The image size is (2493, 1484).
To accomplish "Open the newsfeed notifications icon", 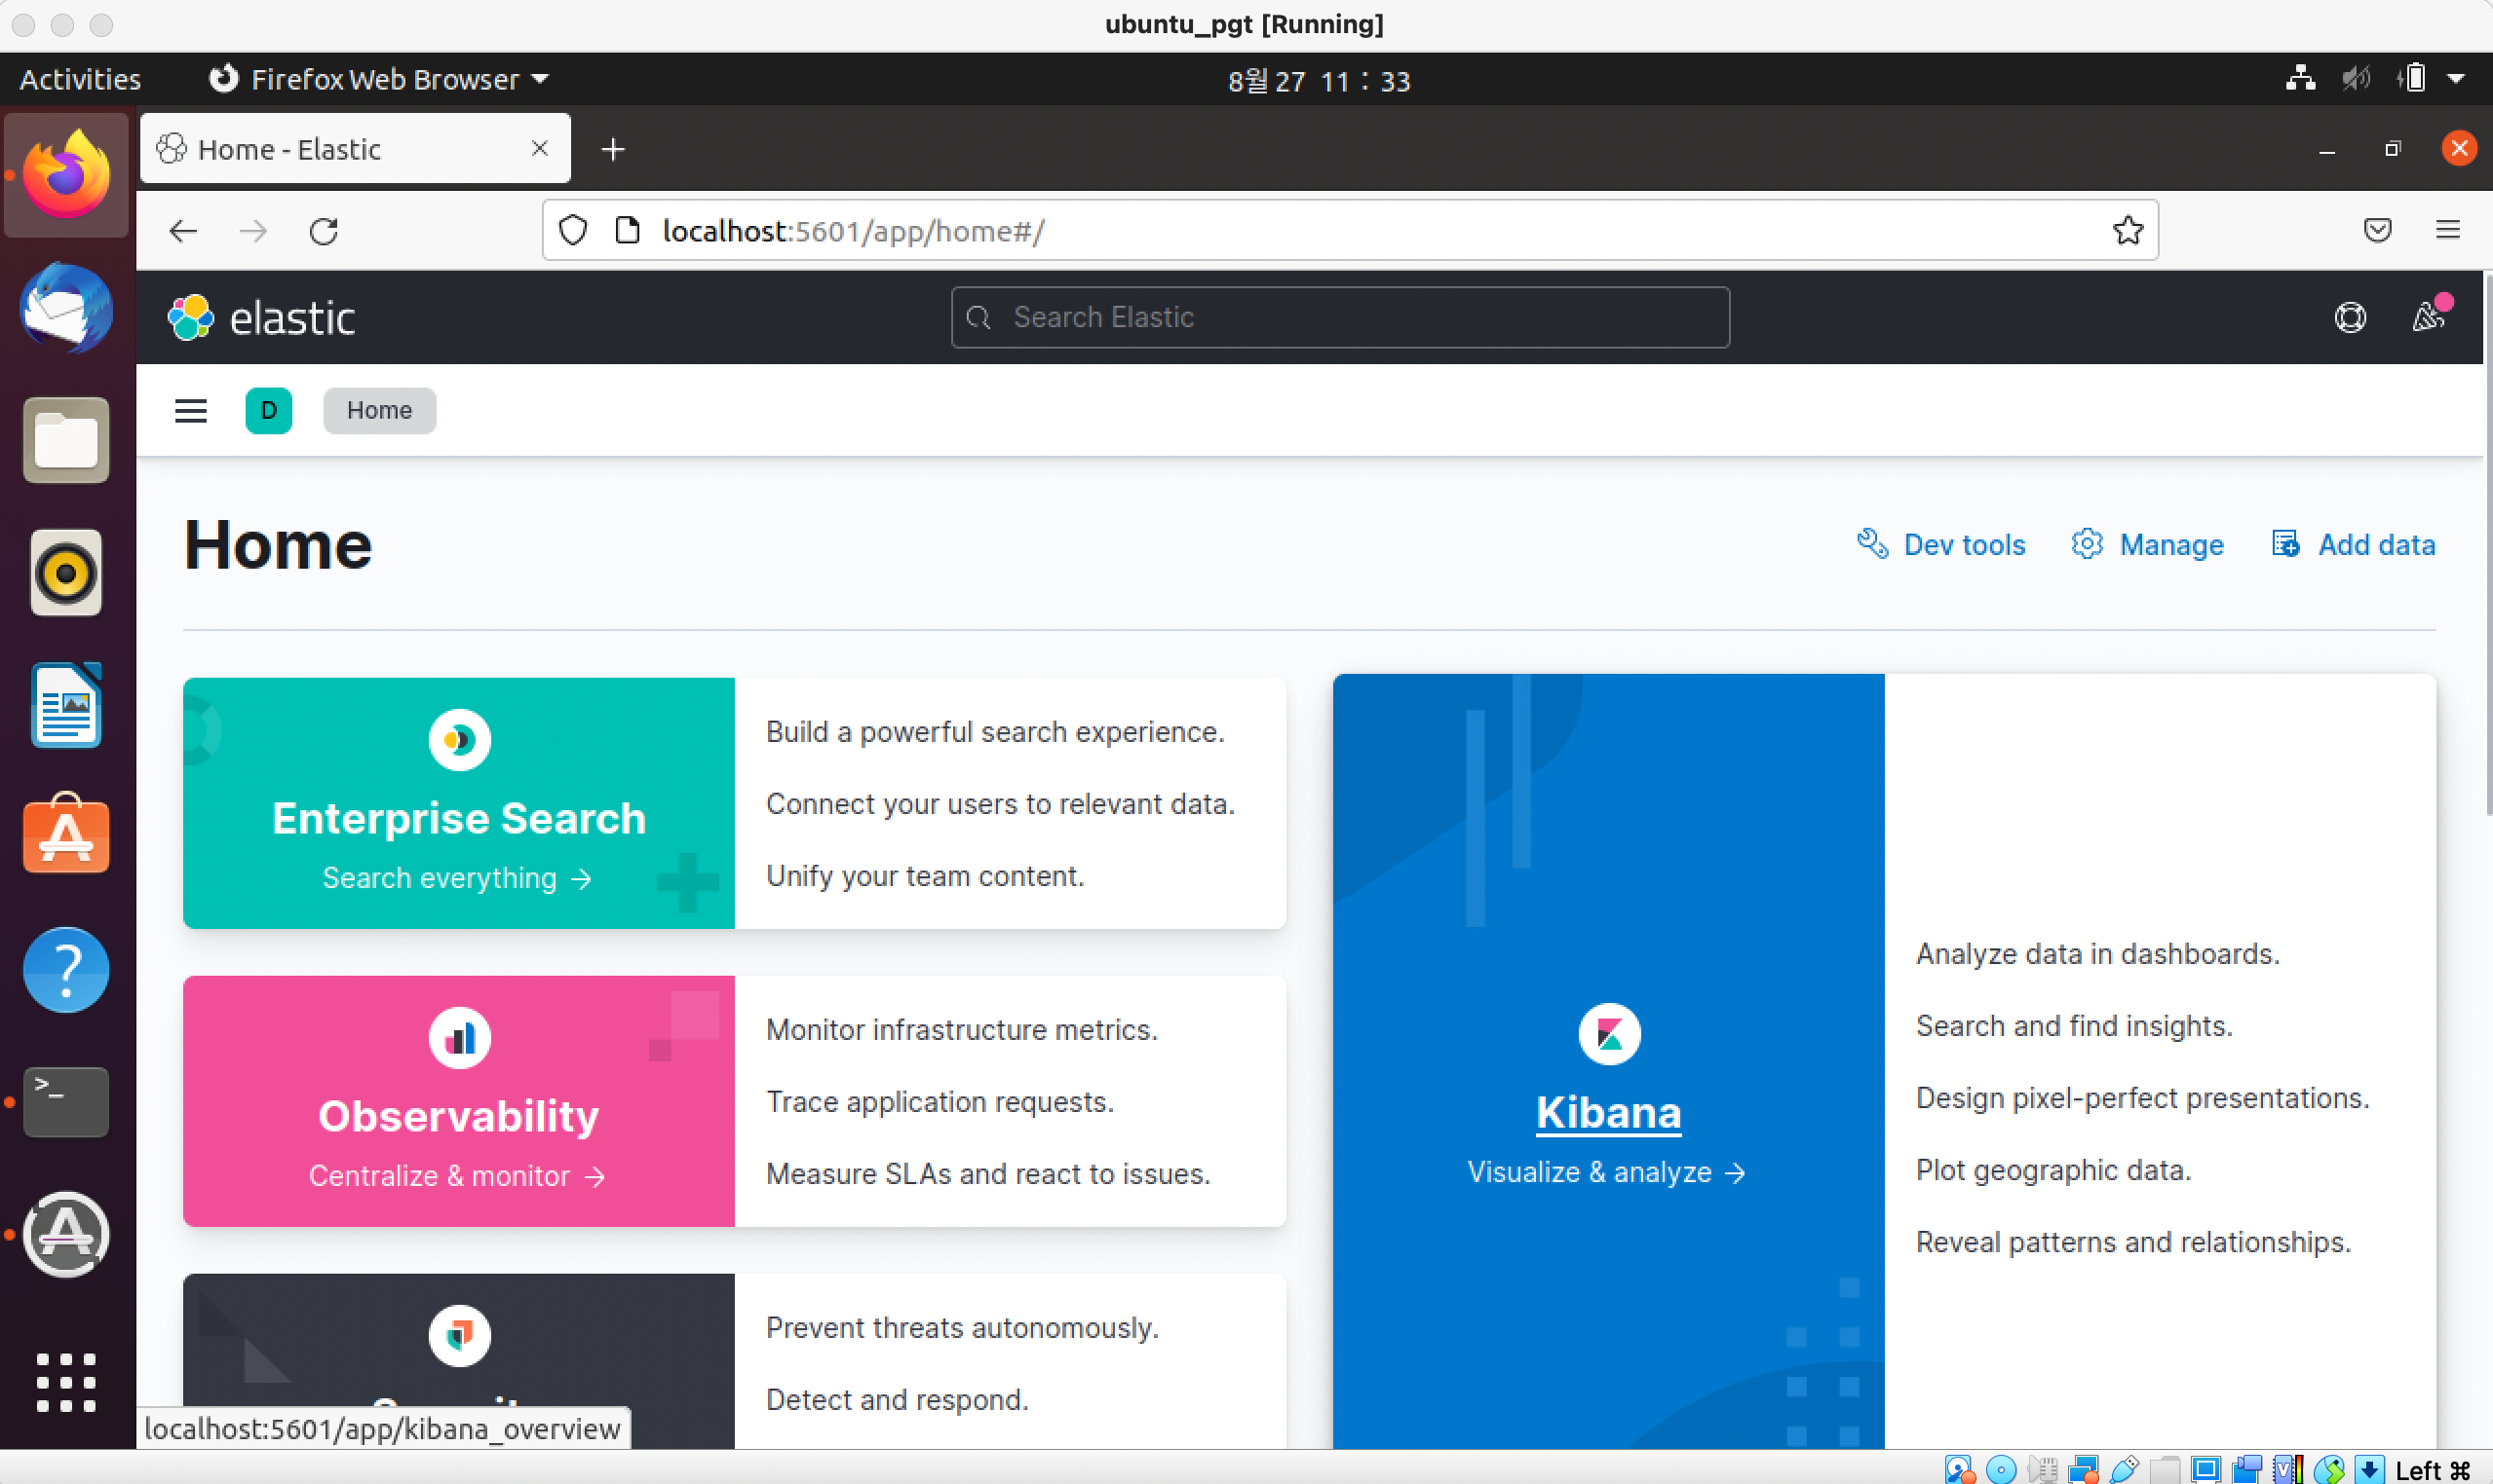I will (2429, 316).
